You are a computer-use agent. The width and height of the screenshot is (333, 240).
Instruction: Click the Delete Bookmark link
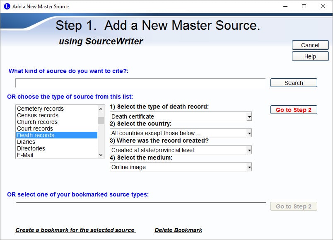click(x=179, y=230)
